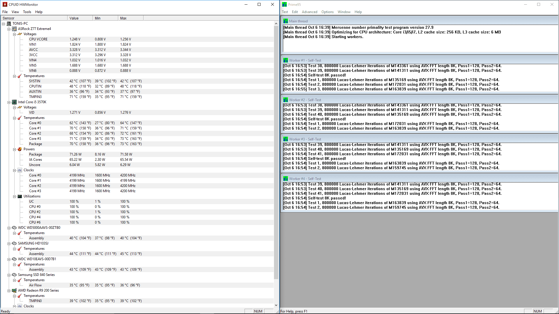559x314 pixels.
Task: Click the Clocks icon under Intel Core i5
Action: coord(20,170)
